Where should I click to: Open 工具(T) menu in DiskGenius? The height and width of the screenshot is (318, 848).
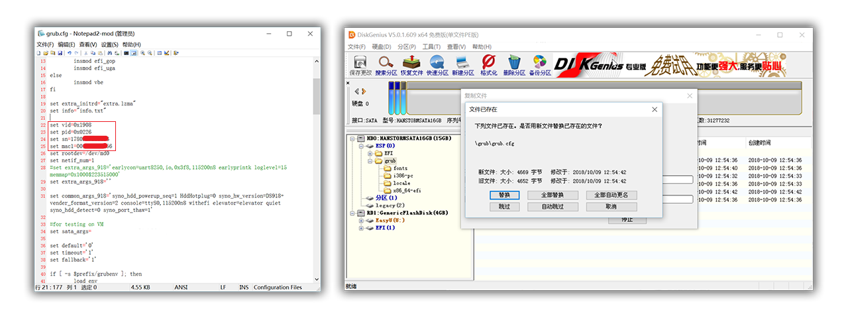tap(431, 47)
